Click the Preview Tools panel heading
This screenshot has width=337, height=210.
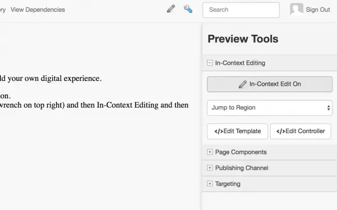tap(243, 39)
